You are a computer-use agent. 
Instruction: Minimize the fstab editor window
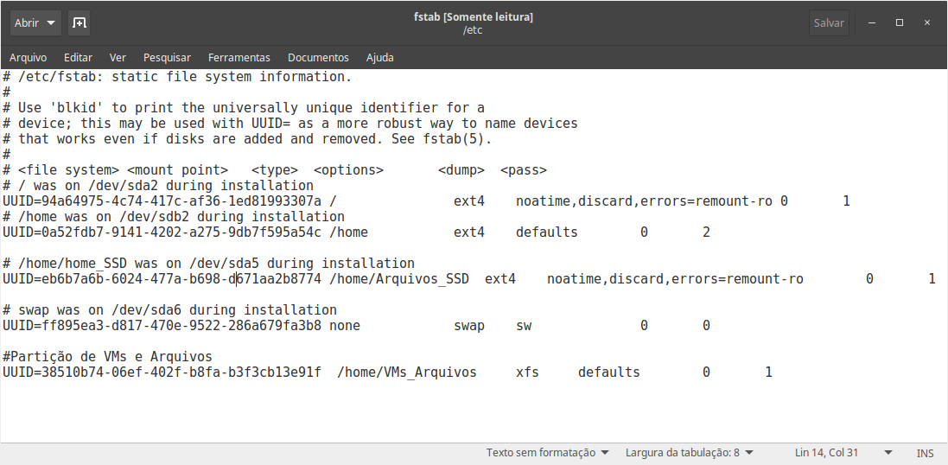coord(872,23)
